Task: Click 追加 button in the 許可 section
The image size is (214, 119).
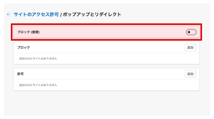Action: pyautogui.click(x=190, y=74)
